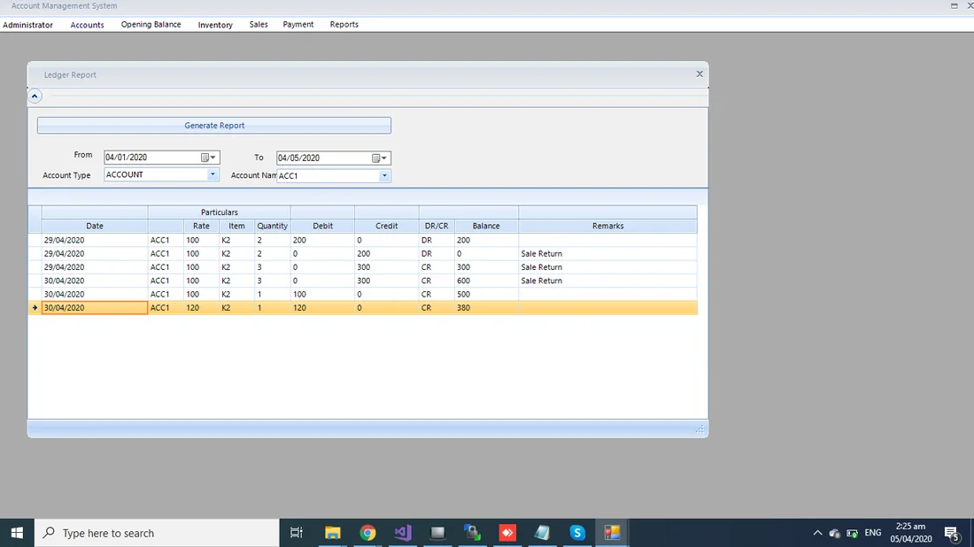The height and width of the screenshot is (547, 974).
Task: Restore the main application window
Action: click(955, 5)
